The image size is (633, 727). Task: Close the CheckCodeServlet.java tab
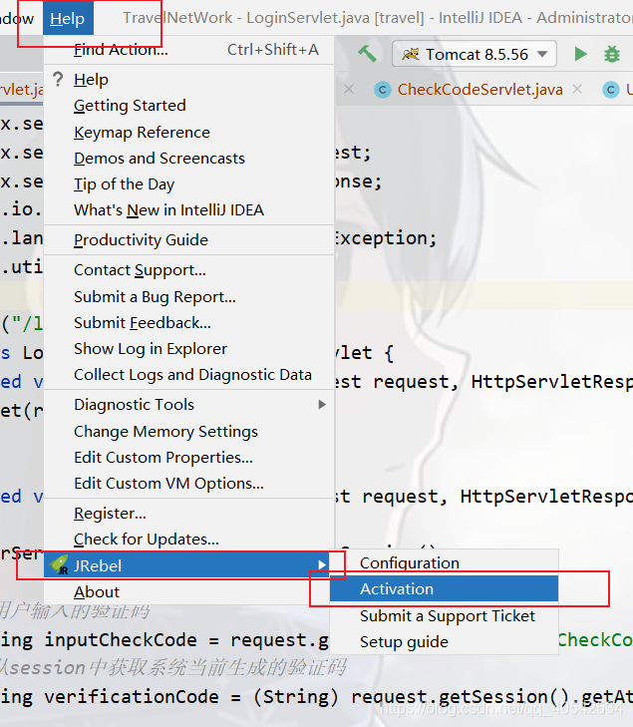pos(577,89)
